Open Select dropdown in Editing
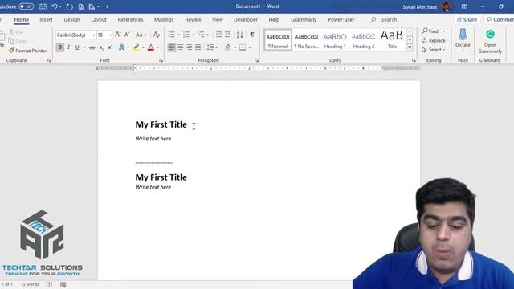The width and height of the screenshot is (514, 289). pyautogui.click(x=434, y=50)
